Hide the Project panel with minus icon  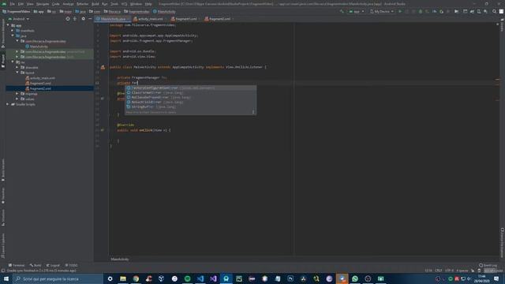[x=90, y=19]
